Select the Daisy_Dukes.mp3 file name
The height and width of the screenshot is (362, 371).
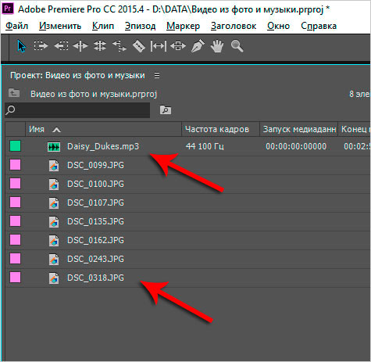pos(103,146)
